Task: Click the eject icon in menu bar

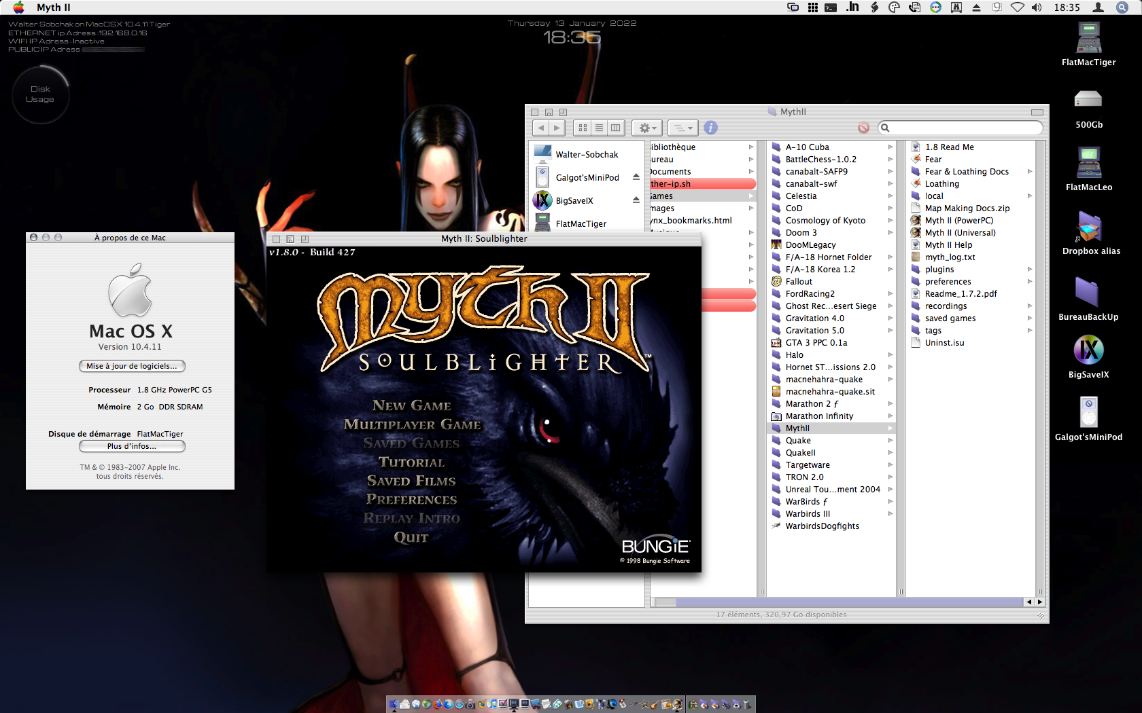Action: (977, 7)
